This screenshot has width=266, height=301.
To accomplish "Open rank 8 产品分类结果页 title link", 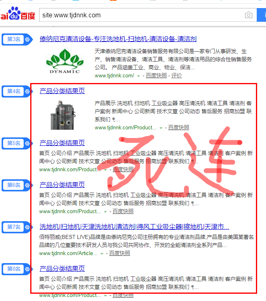I will pos(62,268).
